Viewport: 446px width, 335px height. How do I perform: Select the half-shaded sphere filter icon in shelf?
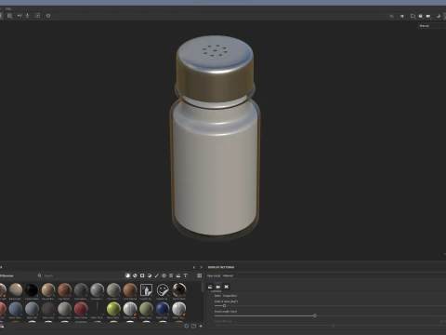(x=150, y=275)
